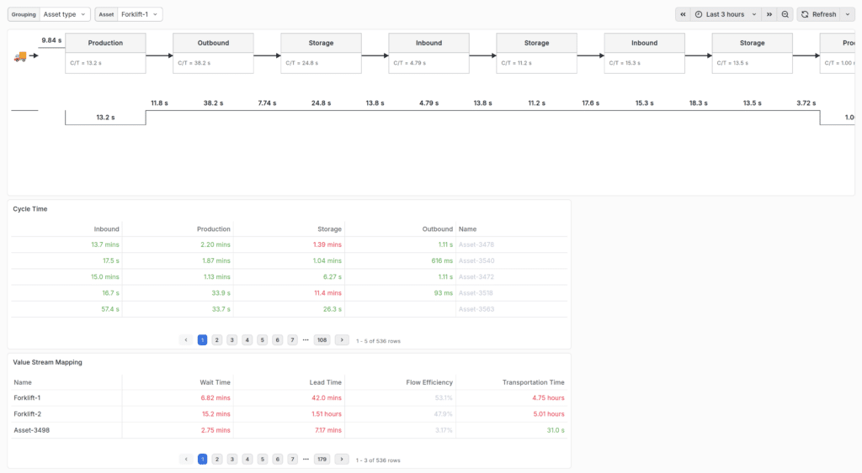
Task: Shift time range forward with double-right arrows
Action: point(769,14)
